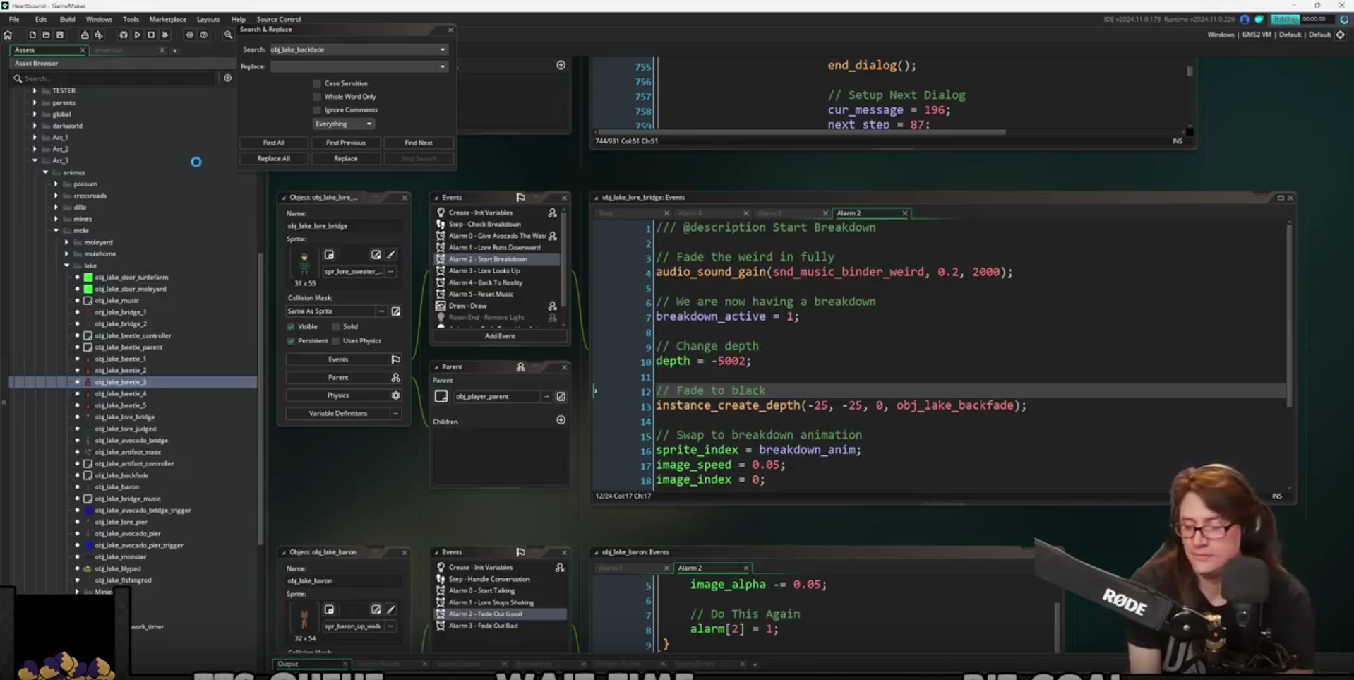Click the Variable Definitions button
The image size is (1354, 680).
[338, 414]
